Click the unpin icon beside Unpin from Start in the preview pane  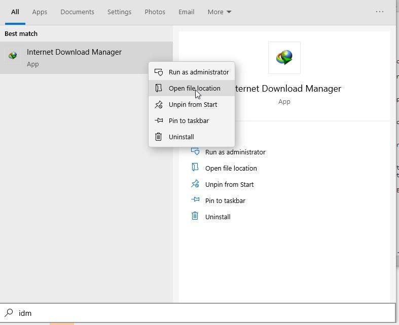(195, 184)
